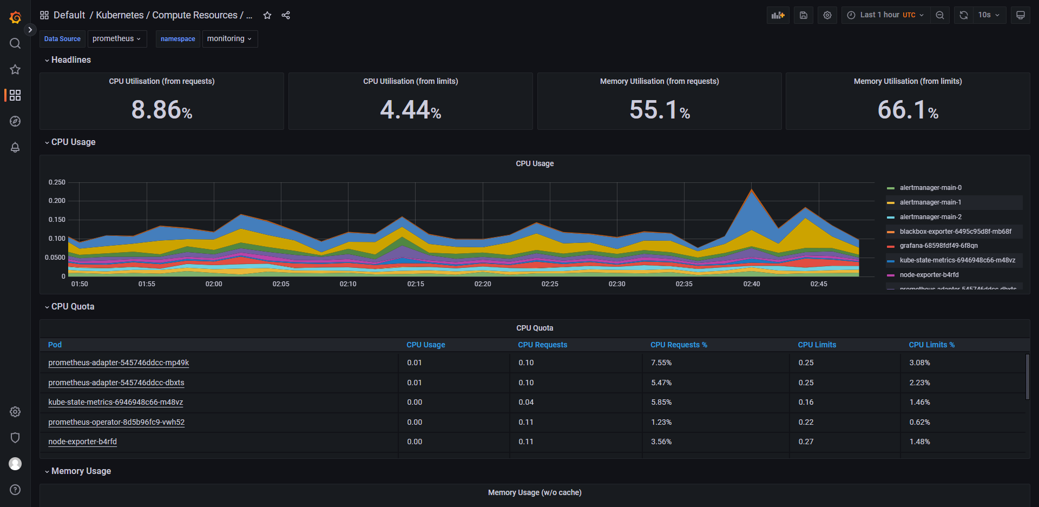
Task: Sort table by CPU Usage column header
Action: click(425, 345)
